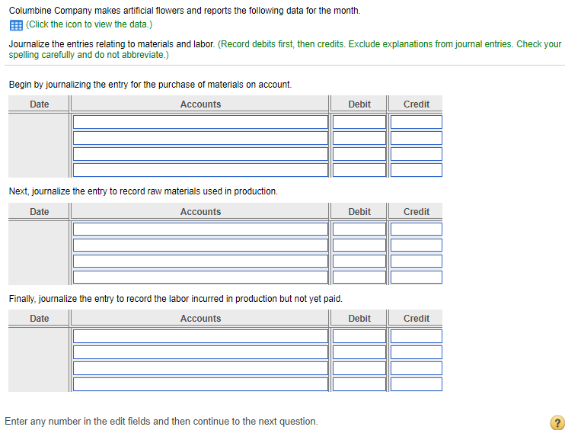Click first Debit field in raw materials used entry
Screen dimensions: 565x430
(359, 229)
